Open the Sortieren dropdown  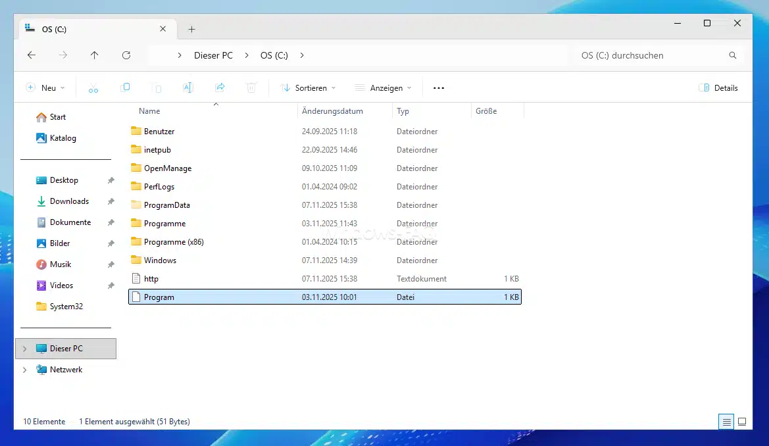[308, 87]
